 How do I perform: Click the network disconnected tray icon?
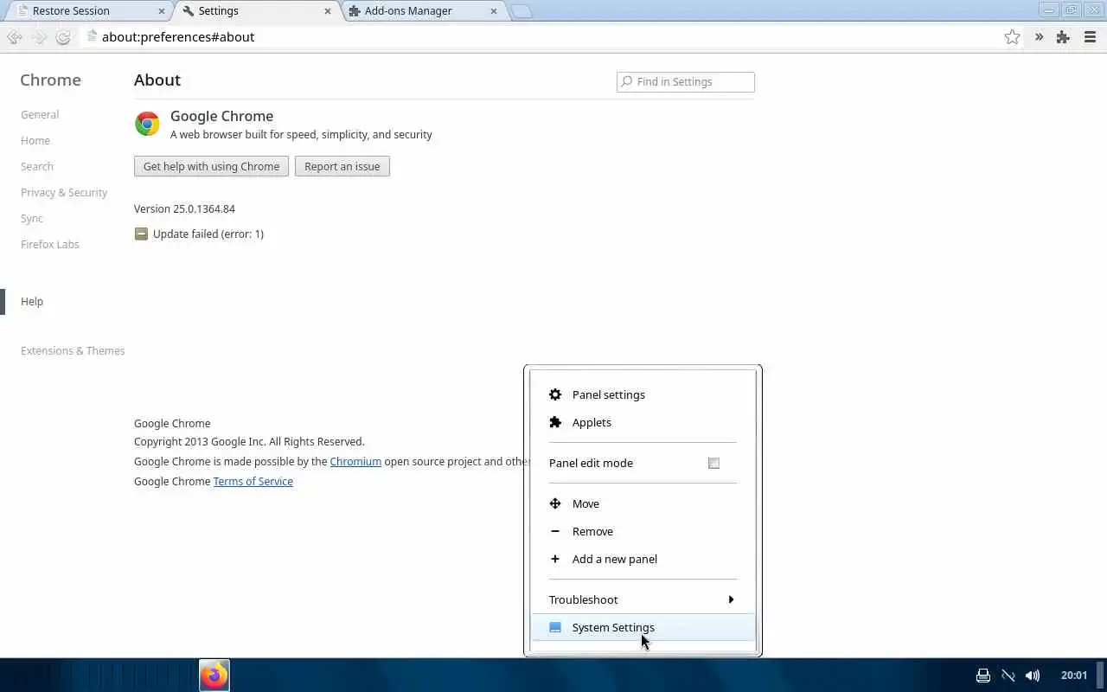(1008, 676)
